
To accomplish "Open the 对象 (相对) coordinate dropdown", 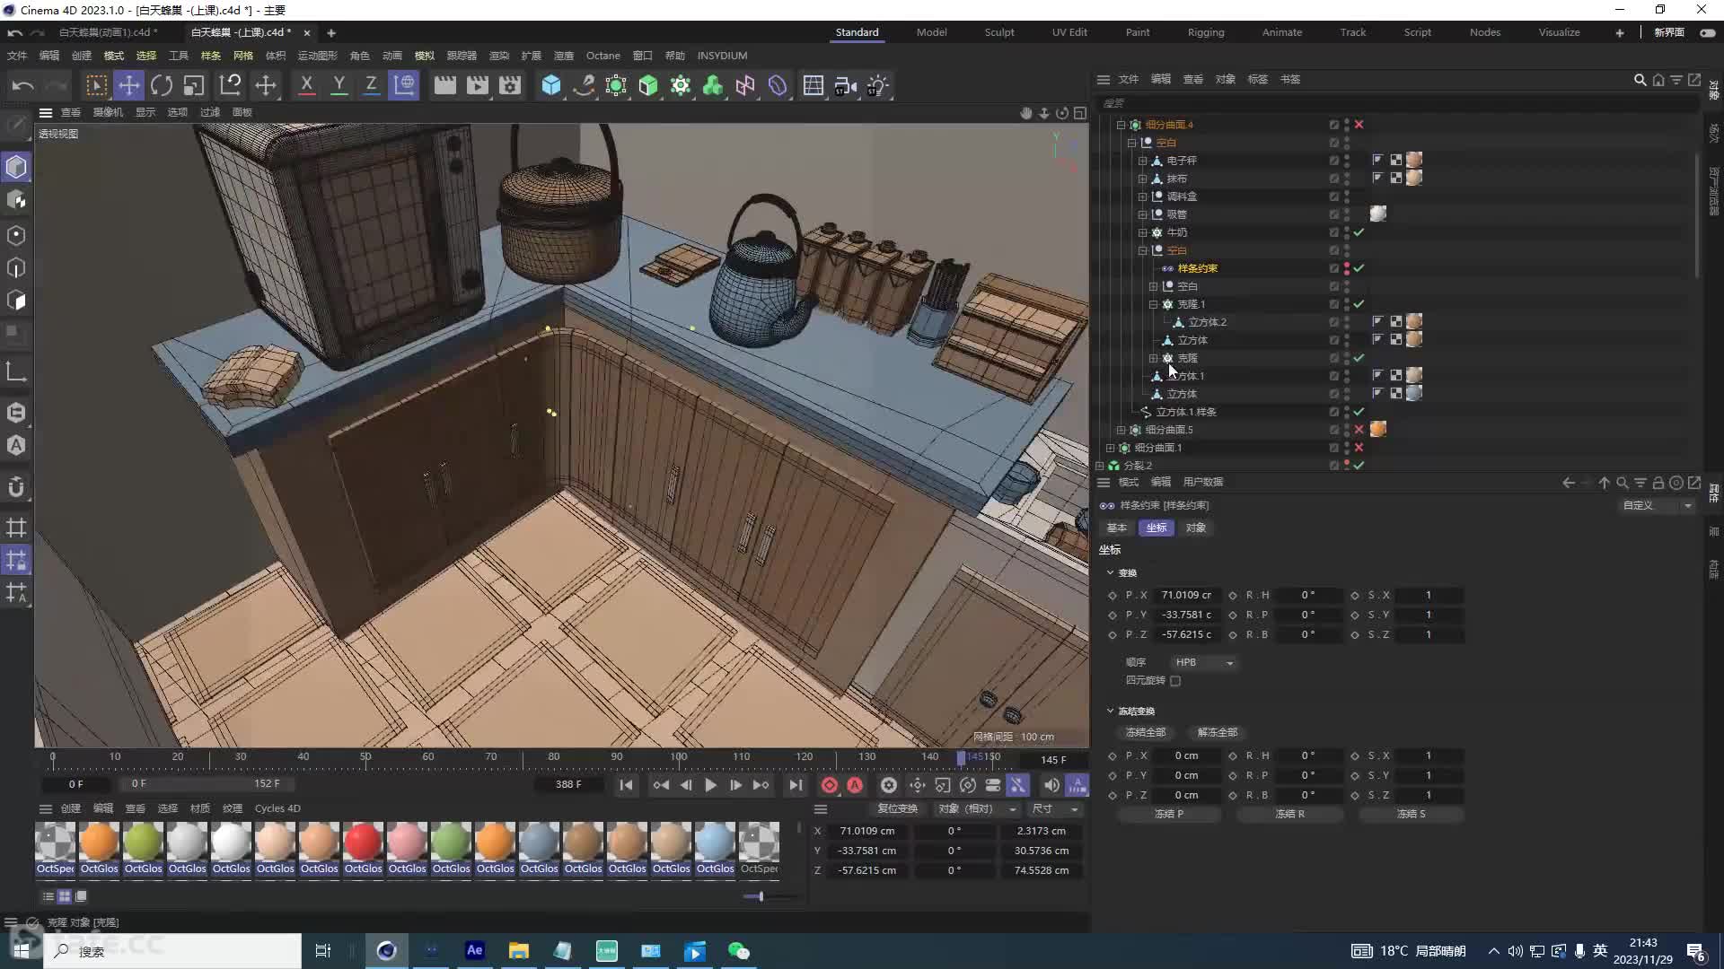I will 975,808.
